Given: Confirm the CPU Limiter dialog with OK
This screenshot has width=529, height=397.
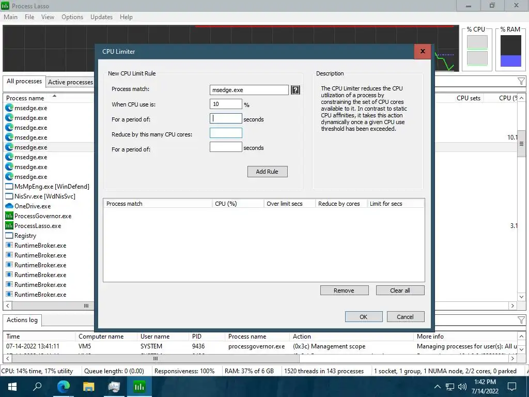Looking at the screenshot, I should pyautogui.click(x=364, y=317).
